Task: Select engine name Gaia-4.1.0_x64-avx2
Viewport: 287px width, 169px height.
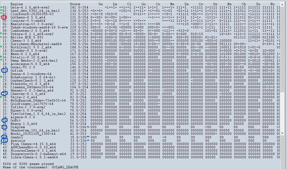Action: coord(30,7)
